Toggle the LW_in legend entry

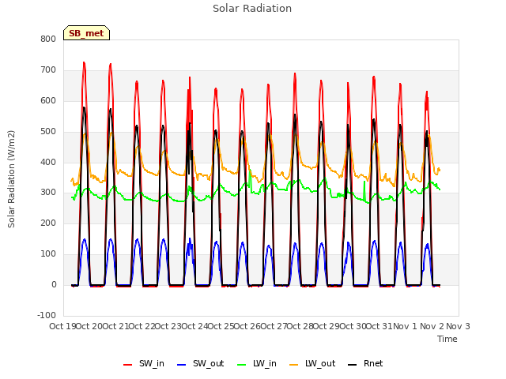tap(256, 363)
